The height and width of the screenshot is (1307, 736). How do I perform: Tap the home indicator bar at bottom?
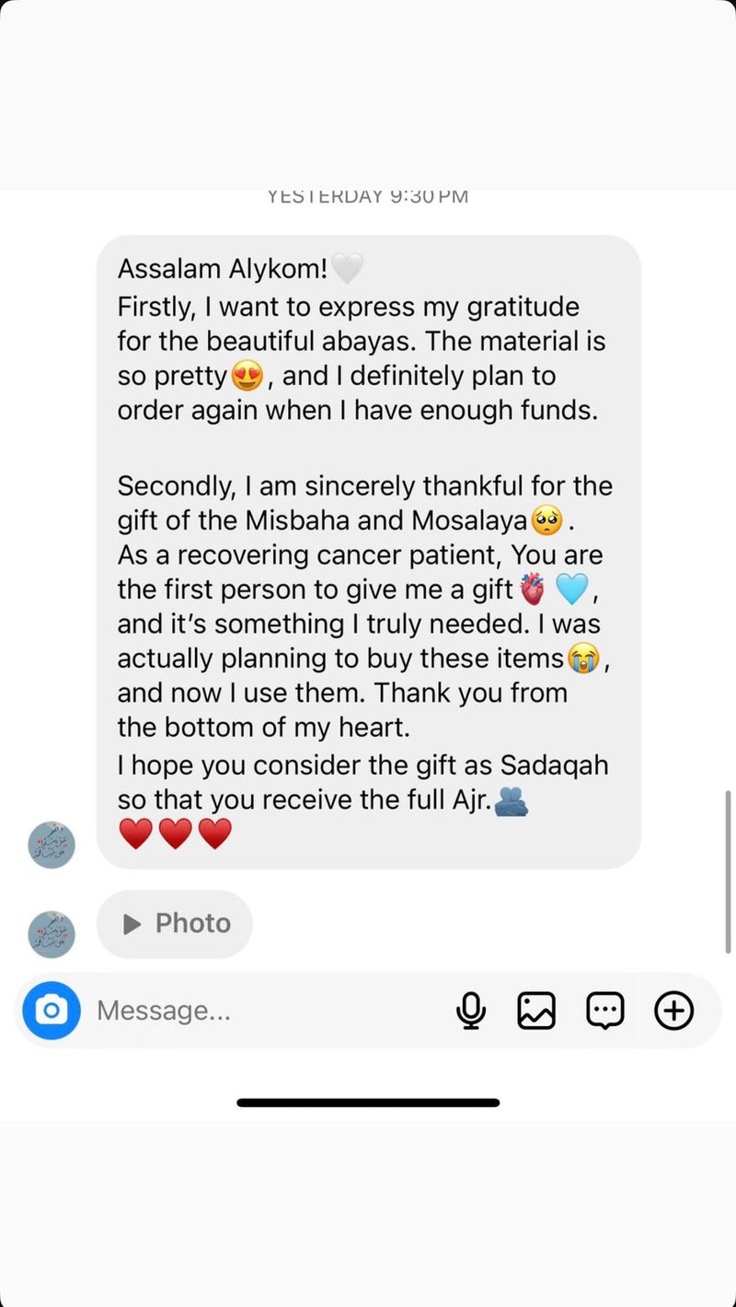click(x=368, y=1103)
